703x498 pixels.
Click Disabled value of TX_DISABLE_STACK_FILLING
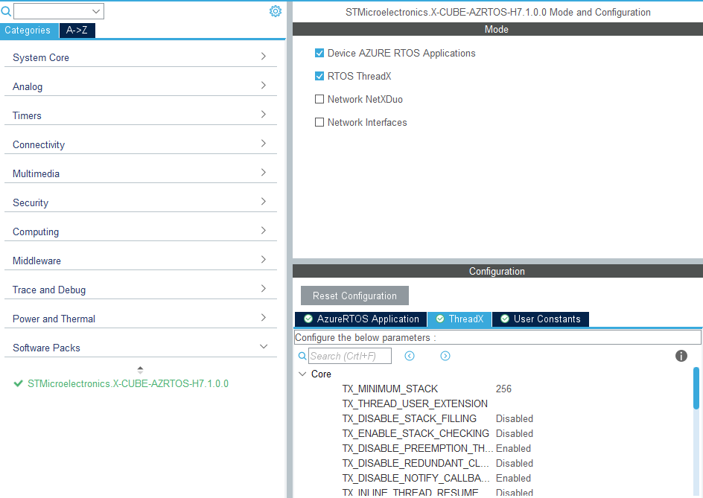click(515, 418)
